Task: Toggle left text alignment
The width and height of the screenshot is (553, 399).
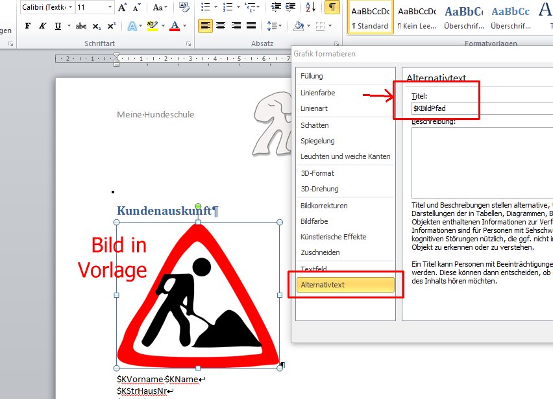Action: coord(205,26)
